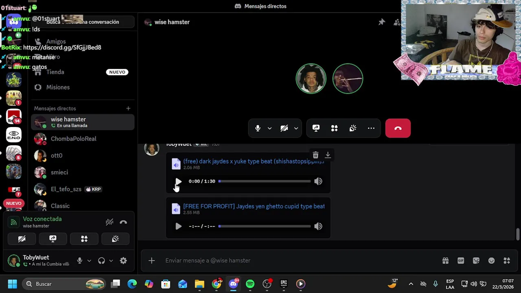
Task: Open emoji picker
Action: [492, 260]
